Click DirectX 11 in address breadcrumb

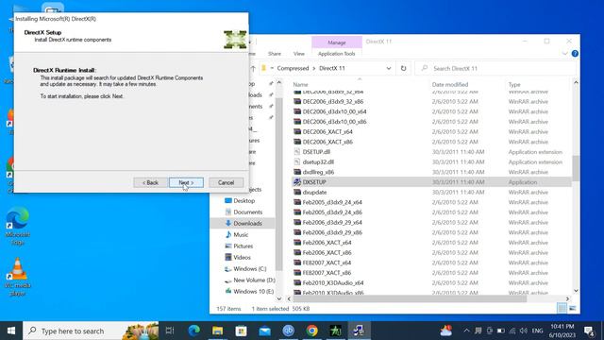click(x=332, y=68)
